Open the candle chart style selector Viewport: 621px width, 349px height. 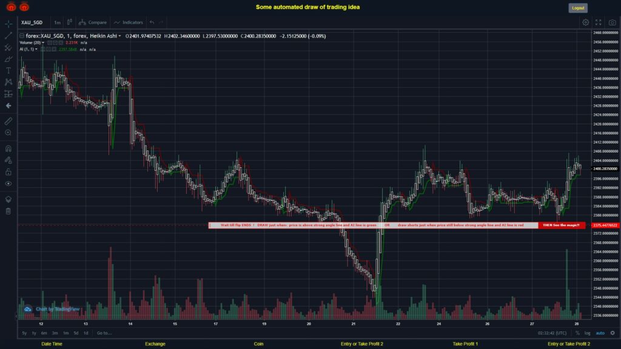pos(69,22)
